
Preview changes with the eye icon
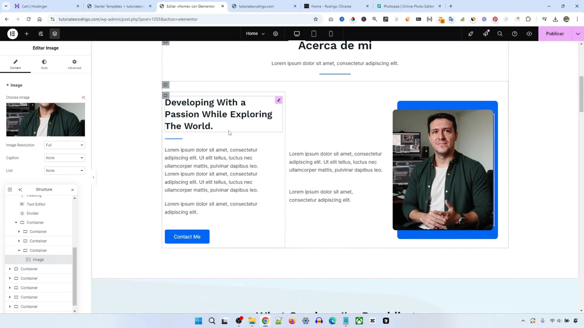click(x=529, y=34)
